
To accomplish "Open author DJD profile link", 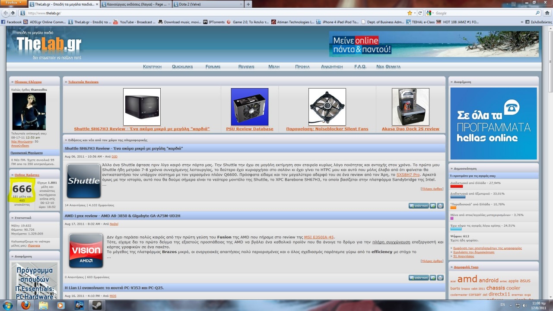I will pos(114,156).
